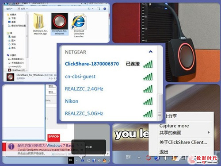
Task: Select Capture more menu entry
Action: (x=174, y=126)
